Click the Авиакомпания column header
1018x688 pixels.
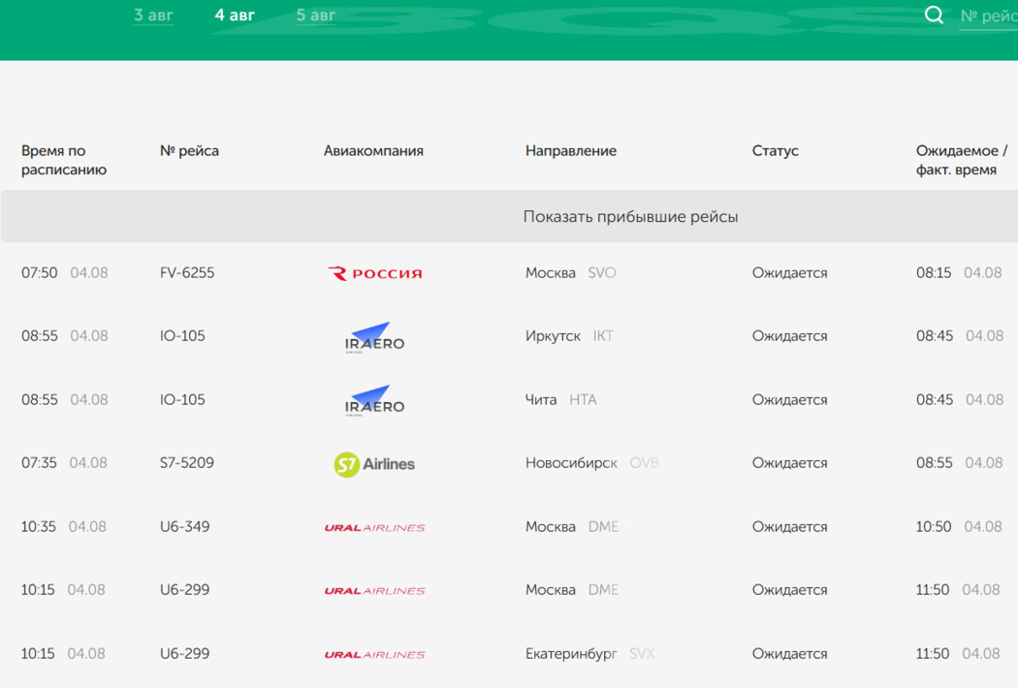coord(373,150)
